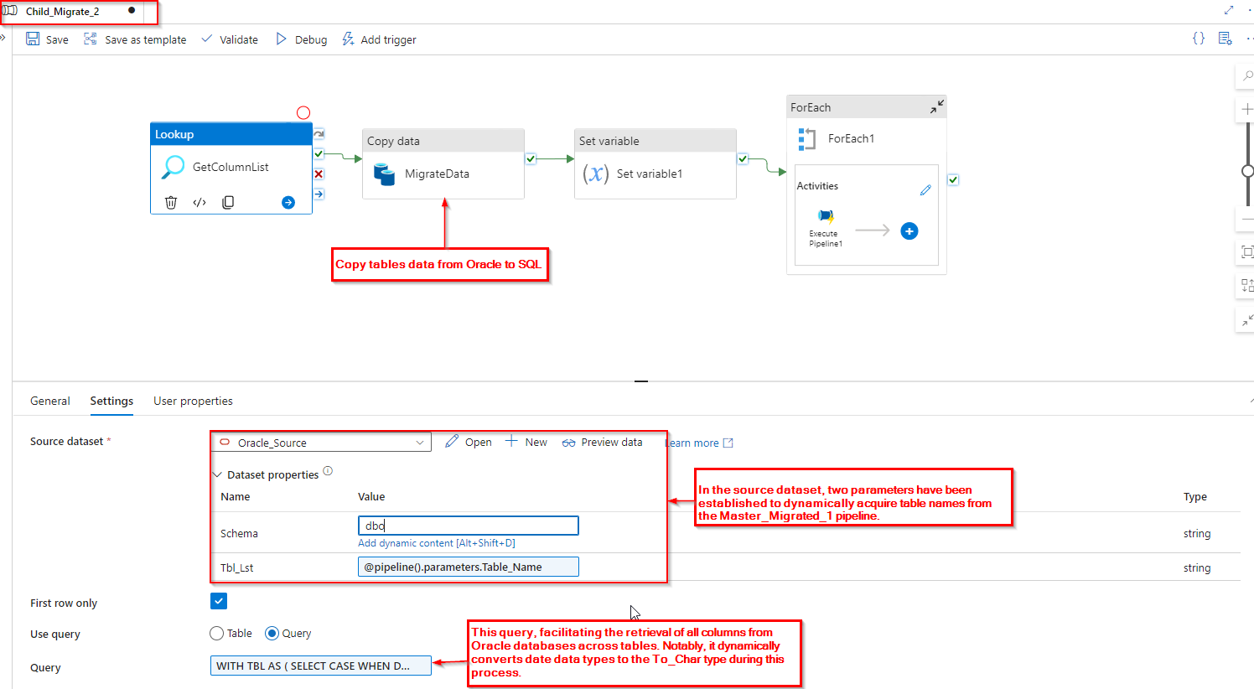Image resolution: width=1254 pixels, height=689 pixels.
Task: Click the Query text field
Action: [321, 666]
